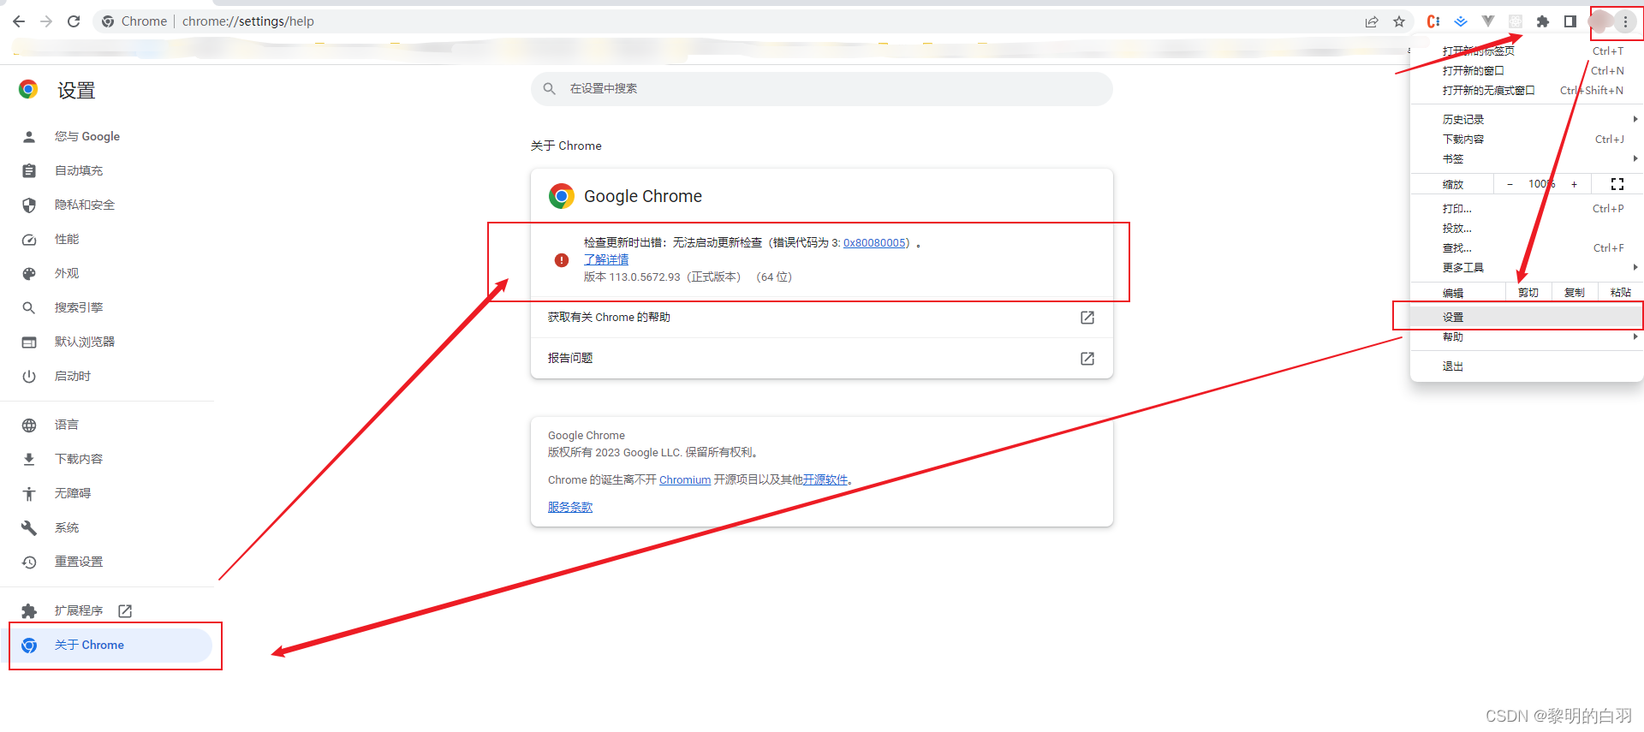Click the fullscreen icon in zoom row
This screenshot has width=1644, height=732.
1617,184
